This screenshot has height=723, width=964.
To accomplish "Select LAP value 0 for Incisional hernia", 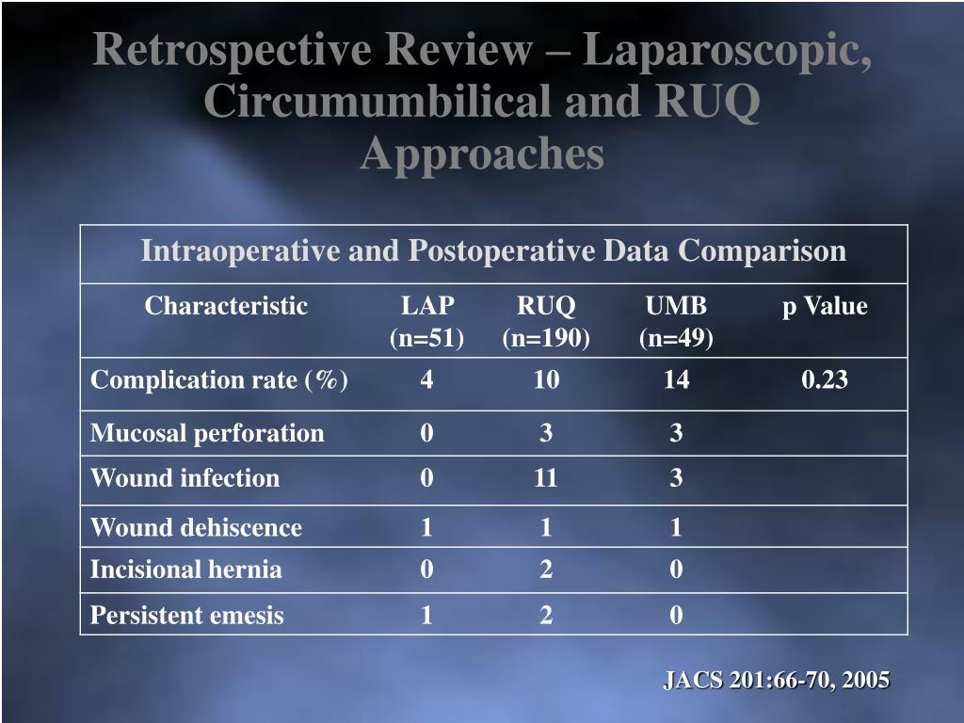I will click(x=426, y=570).
